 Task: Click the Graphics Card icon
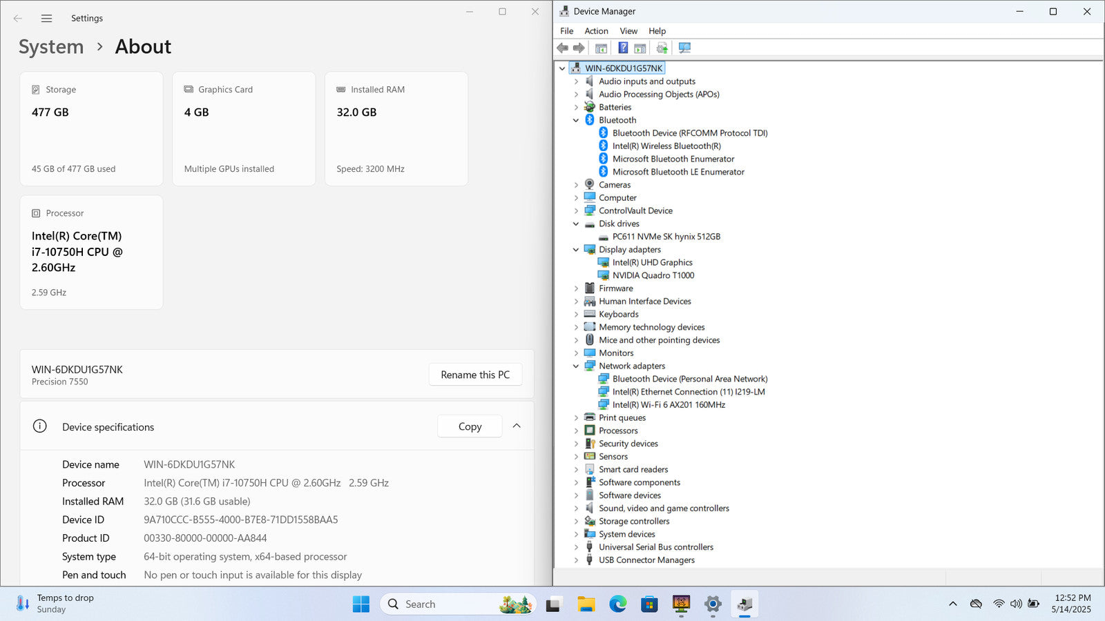click(189, 90)
